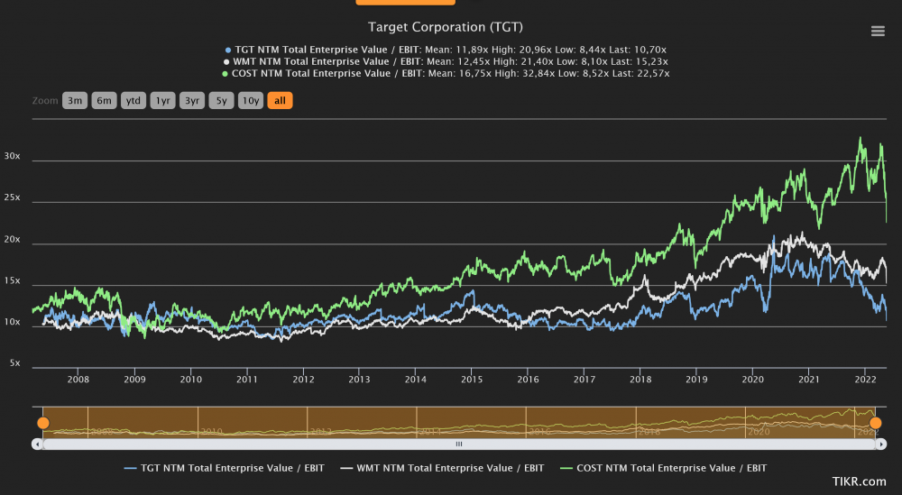
Task: Click the right navigator range handle
Action: coord(875,423)
